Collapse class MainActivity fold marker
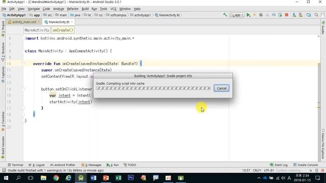Image resolution: width=326 pixels, height=183 pixels. [23, 51]
